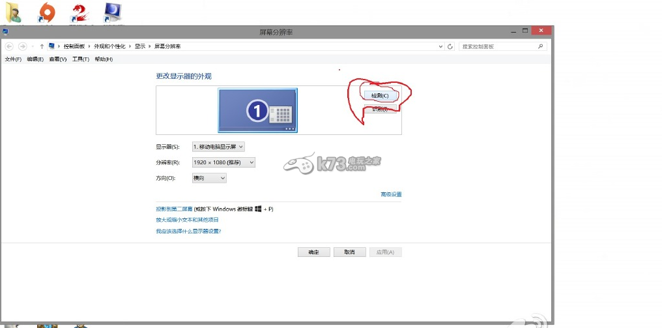Click the 确定 OK button
The height and width of the screenshot is (328, 662).
pyautogui.click(x=313, y=252)
